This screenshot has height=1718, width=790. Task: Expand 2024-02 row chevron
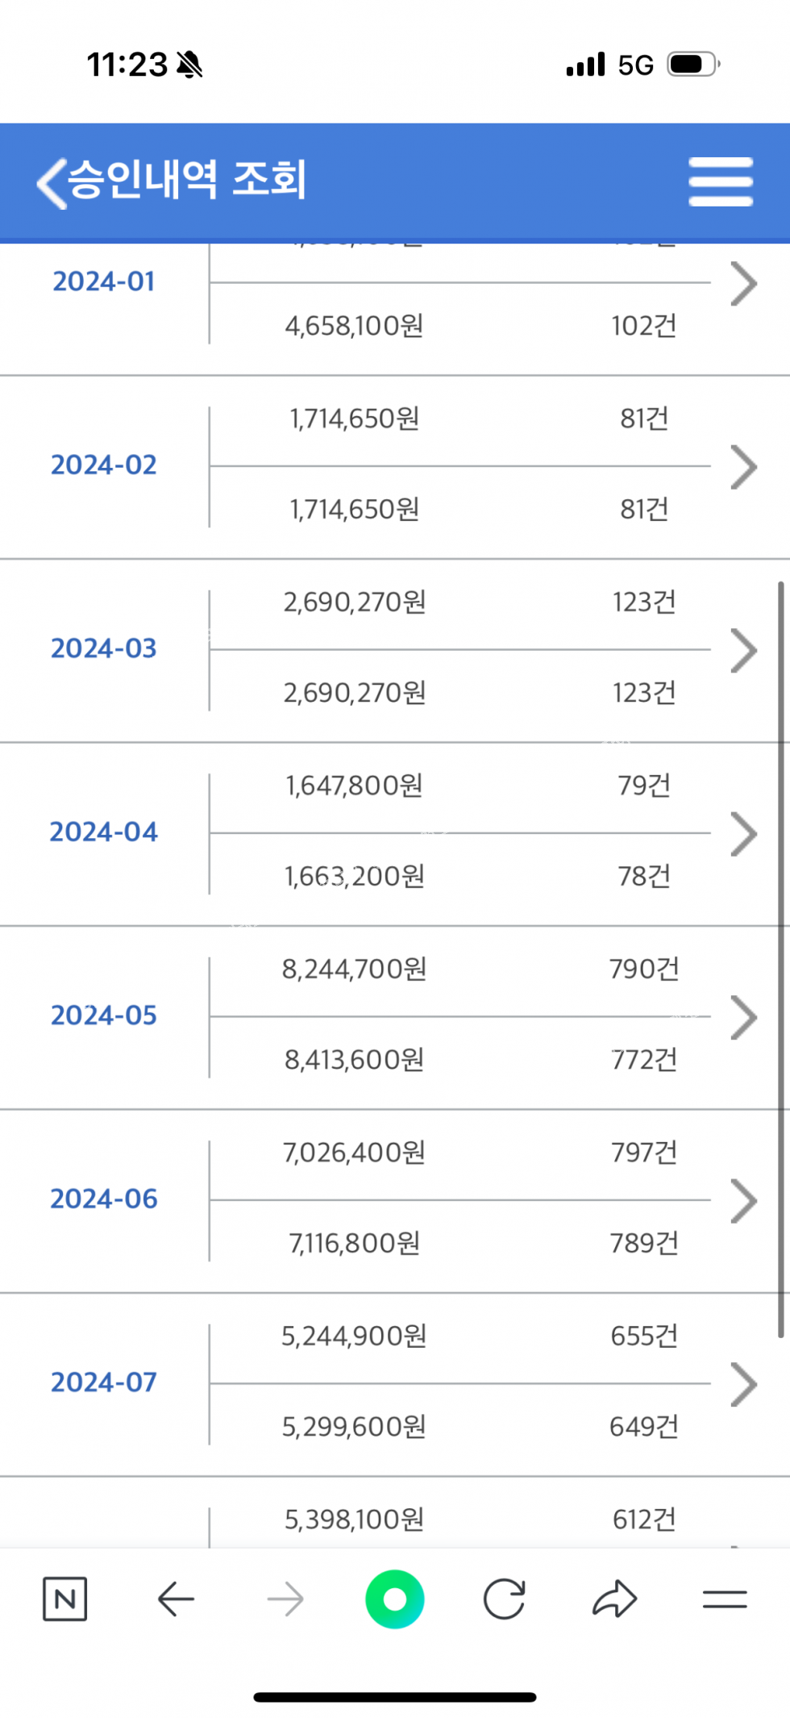coord(743,467)
